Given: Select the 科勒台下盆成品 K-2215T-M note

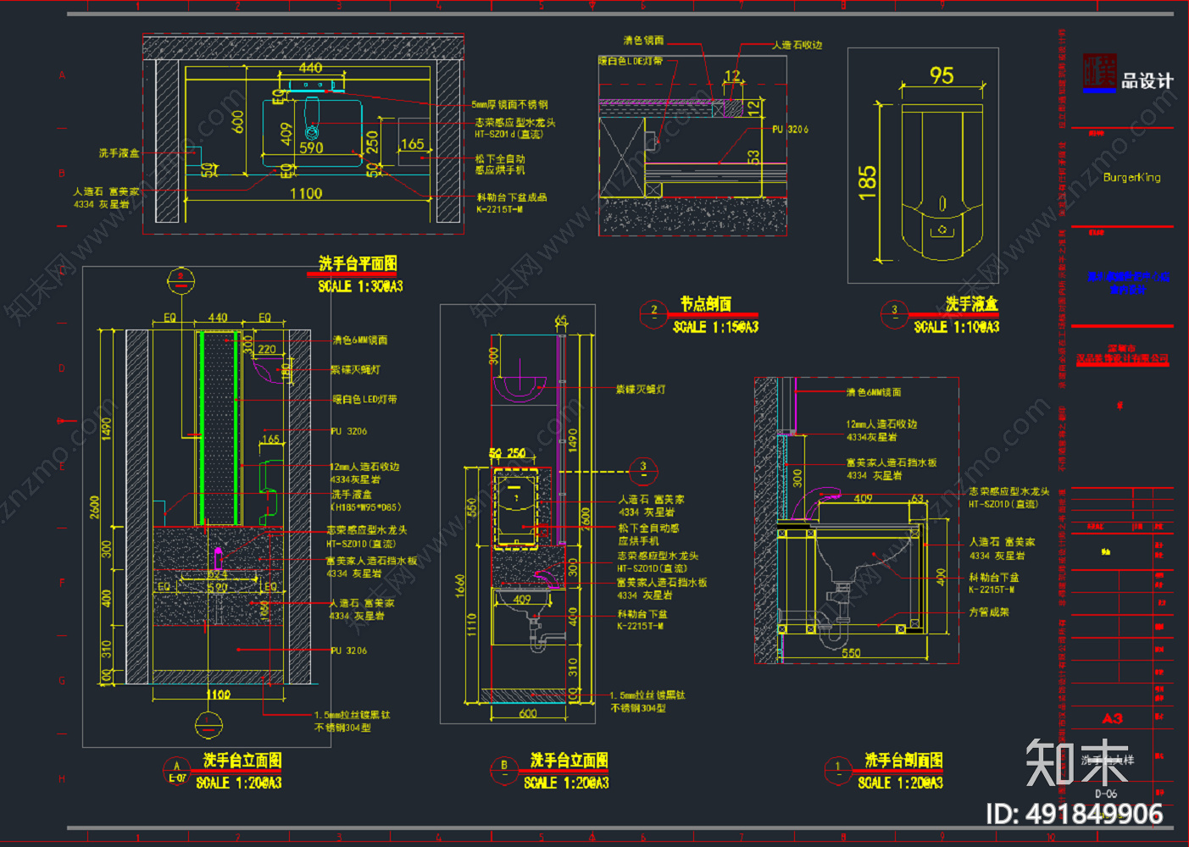Looking at the screenshot, I should (x=511, y=203).
